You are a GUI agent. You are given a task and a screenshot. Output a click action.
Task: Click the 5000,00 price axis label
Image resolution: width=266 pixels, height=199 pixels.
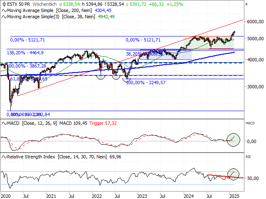point(255,39)
